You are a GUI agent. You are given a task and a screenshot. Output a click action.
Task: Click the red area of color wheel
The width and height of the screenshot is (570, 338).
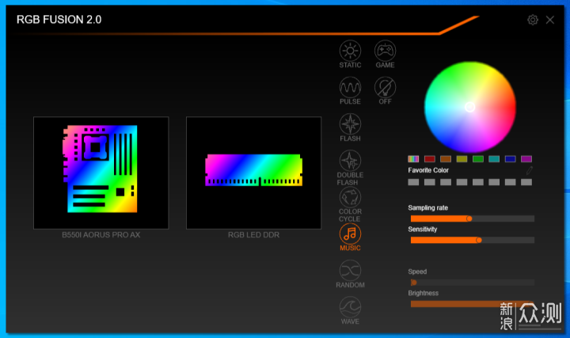[509, 107]
